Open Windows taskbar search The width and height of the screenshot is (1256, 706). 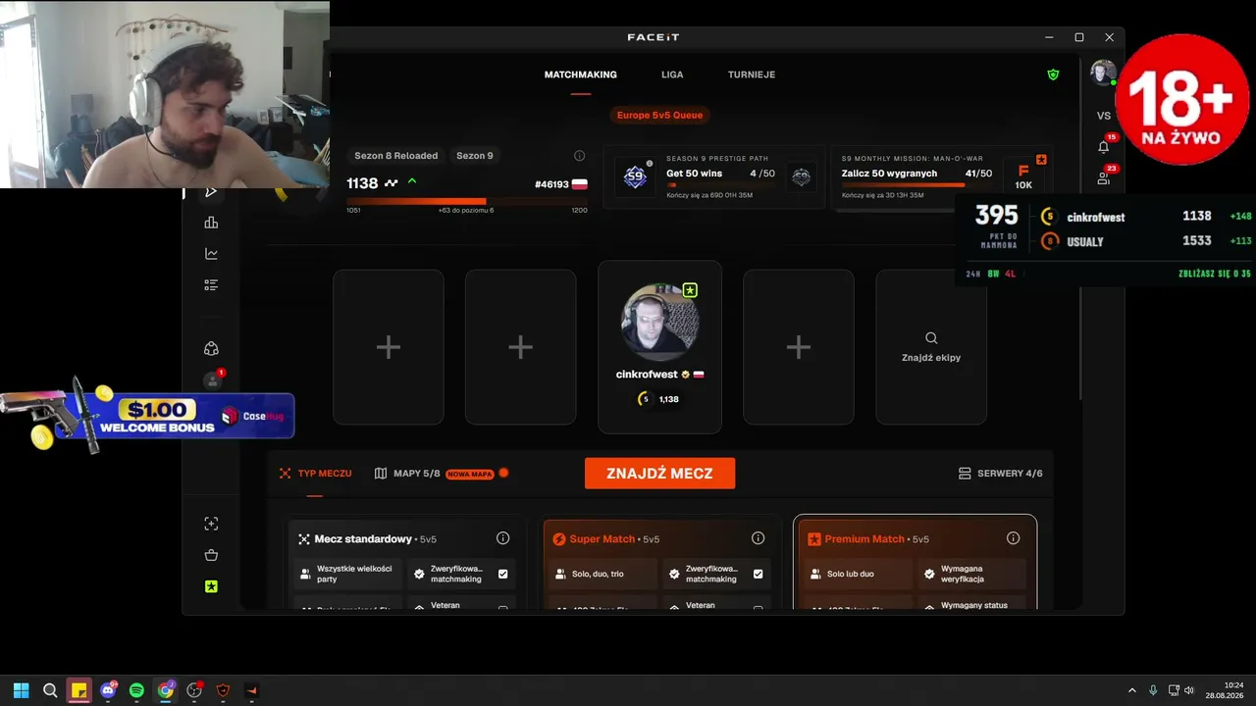click(x=50, y=690)
